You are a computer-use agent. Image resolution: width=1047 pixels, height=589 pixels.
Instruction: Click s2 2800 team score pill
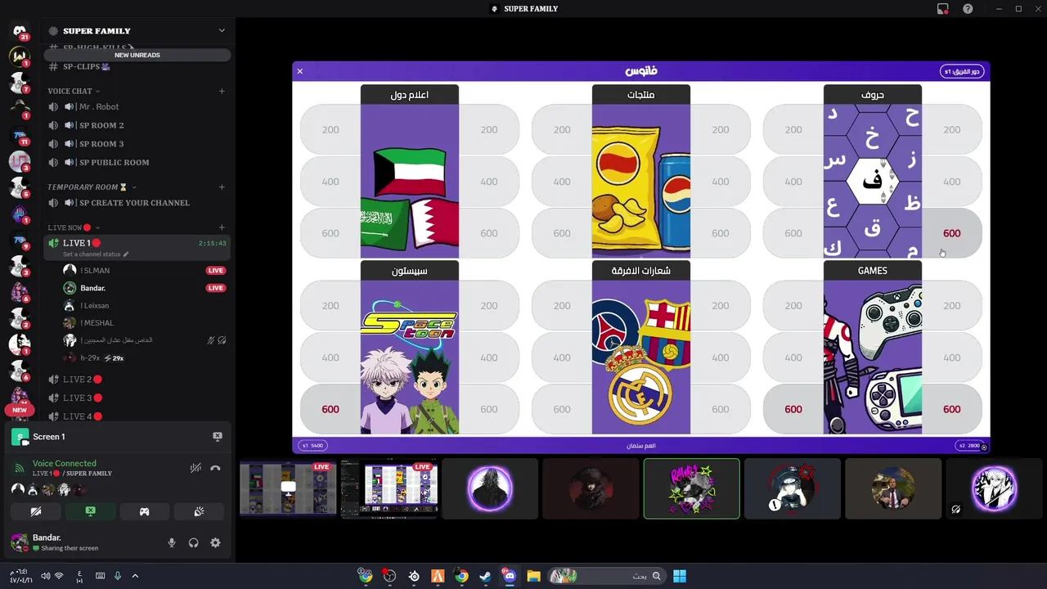pyautogui.click(x=968, y=446)
